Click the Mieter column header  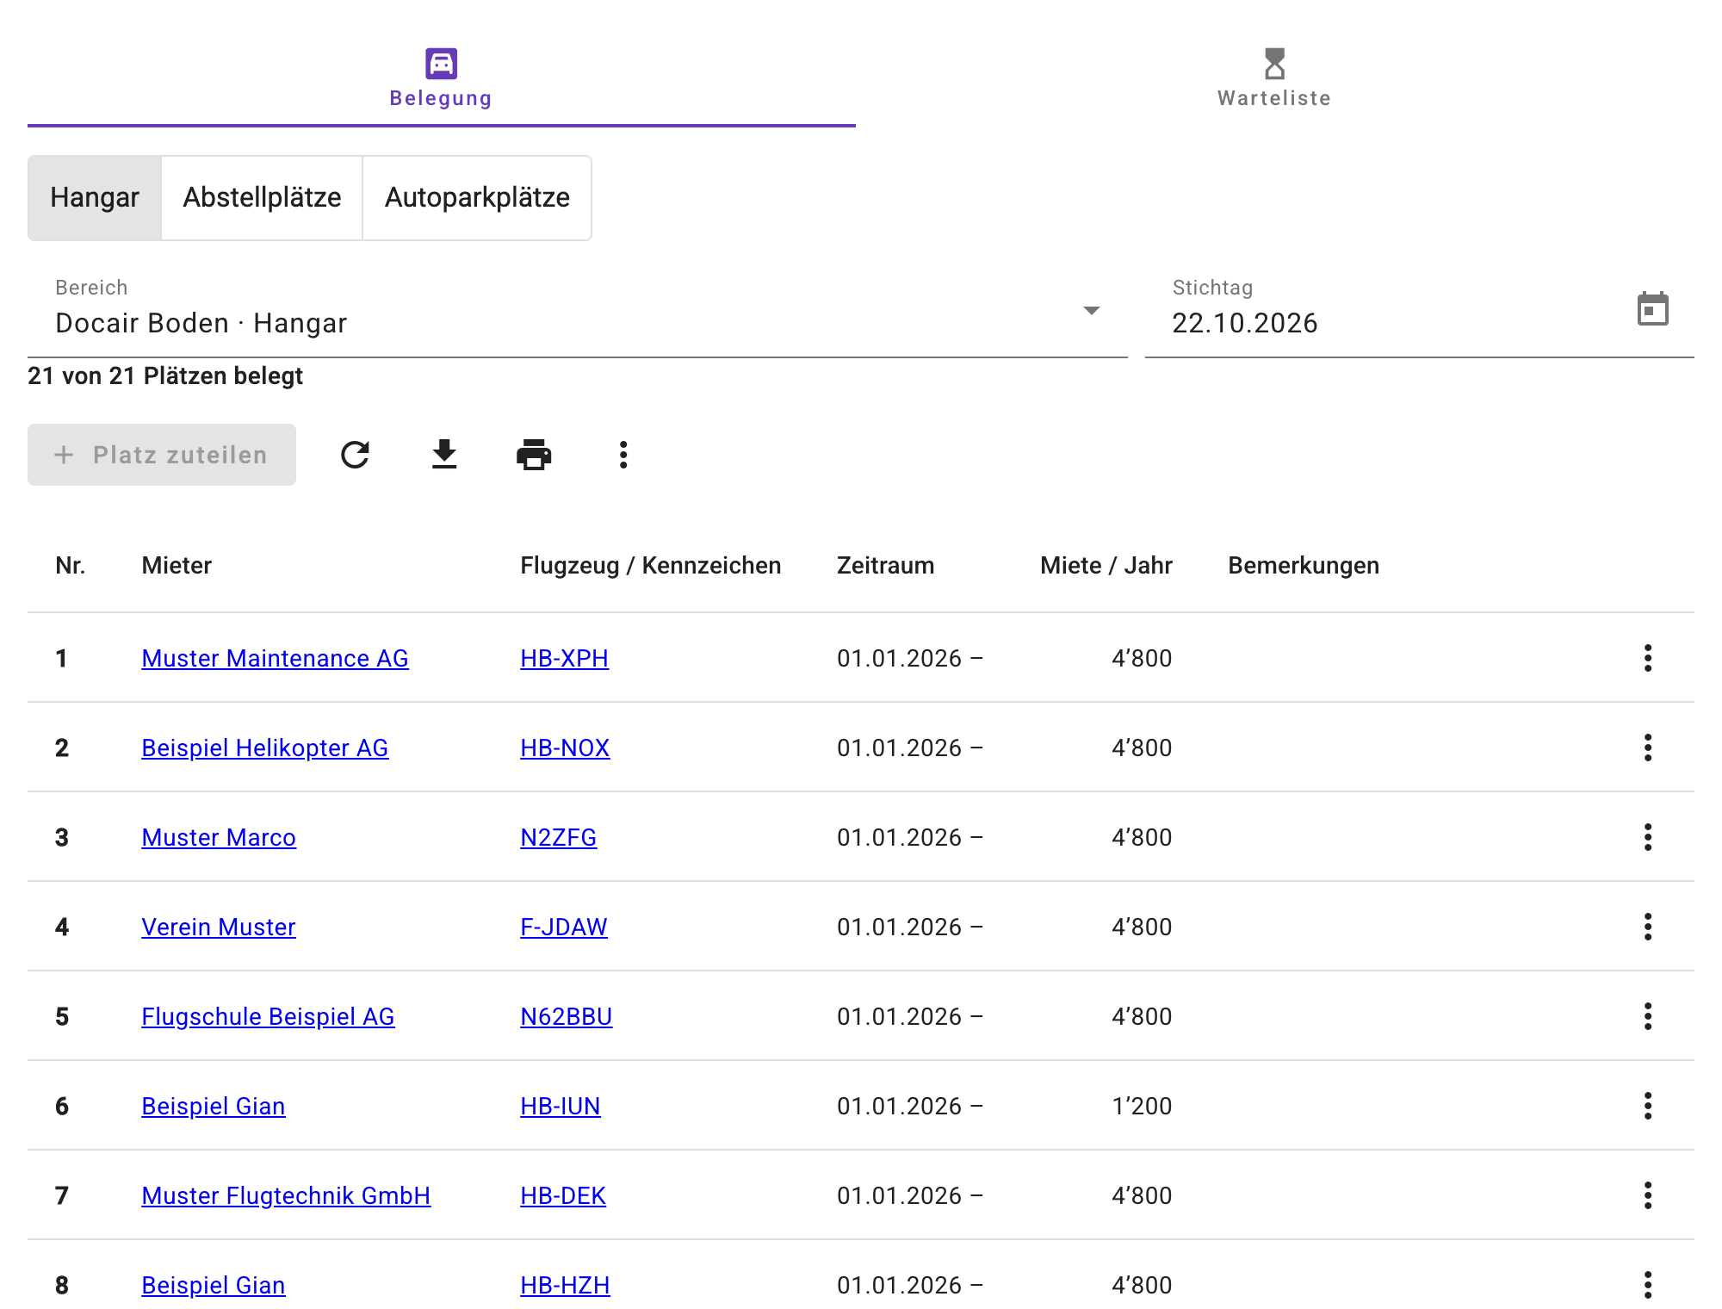click(177, 565)
